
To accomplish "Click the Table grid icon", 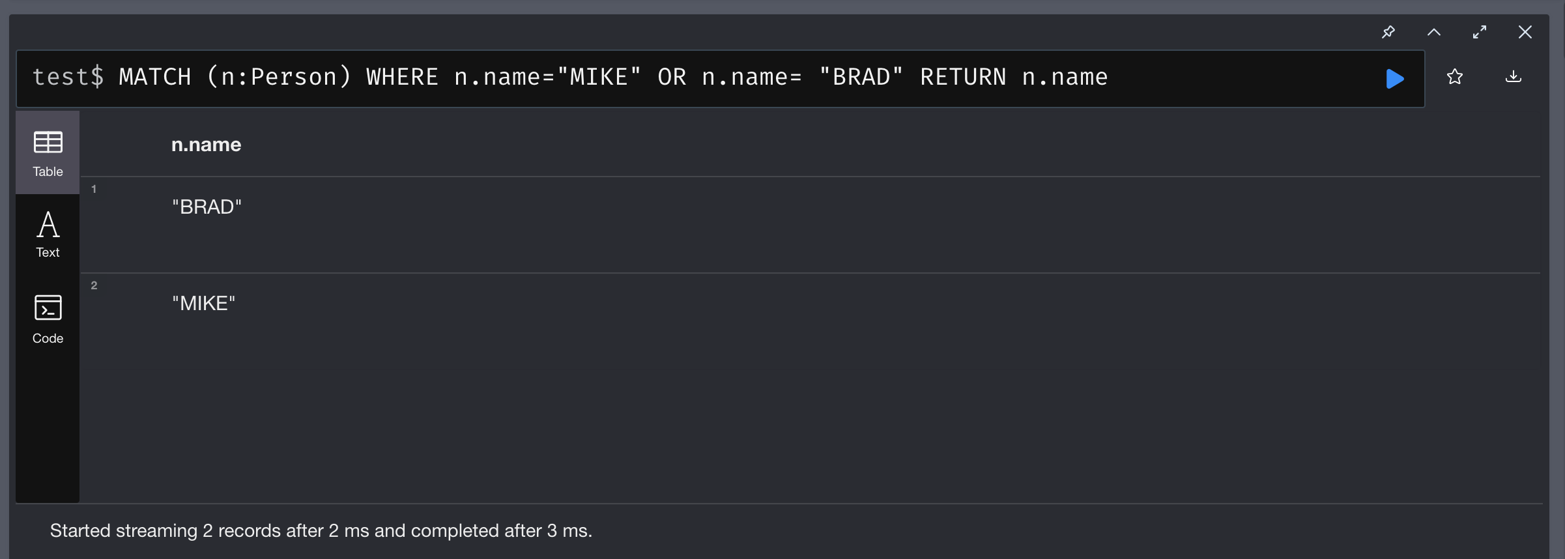I will [x=48, y=142].
